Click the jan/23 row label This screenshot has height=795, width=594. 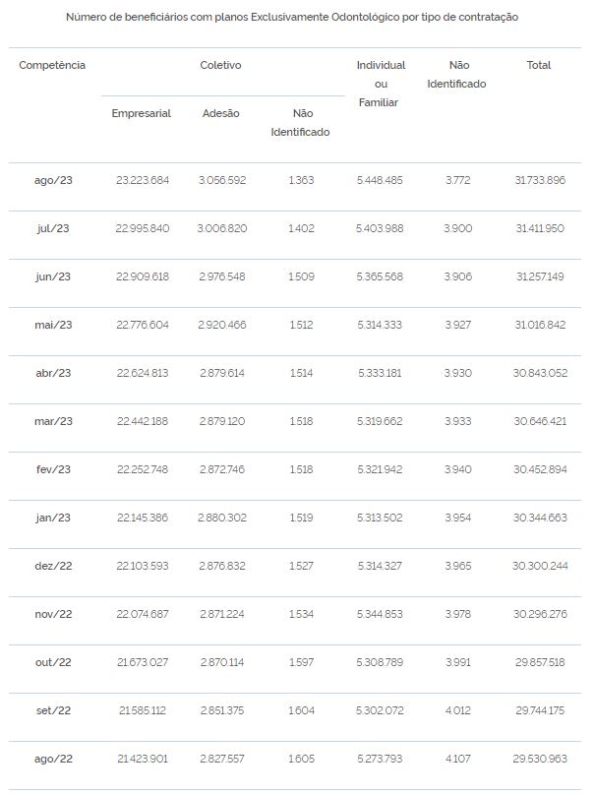(x=53, y=518)
